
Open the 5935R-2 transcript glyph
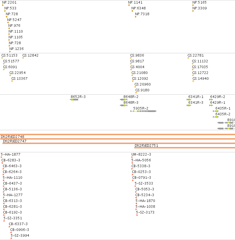(x=143, y=111)
